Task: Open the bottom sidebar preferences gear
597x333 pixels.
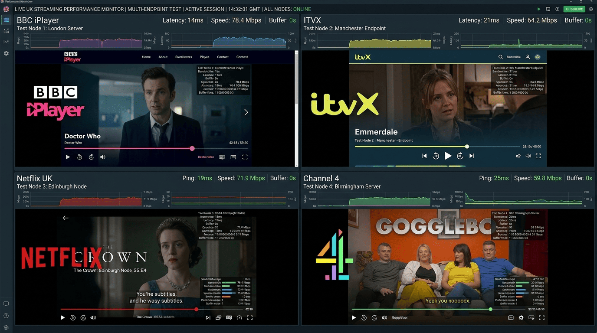Action: 6,327
